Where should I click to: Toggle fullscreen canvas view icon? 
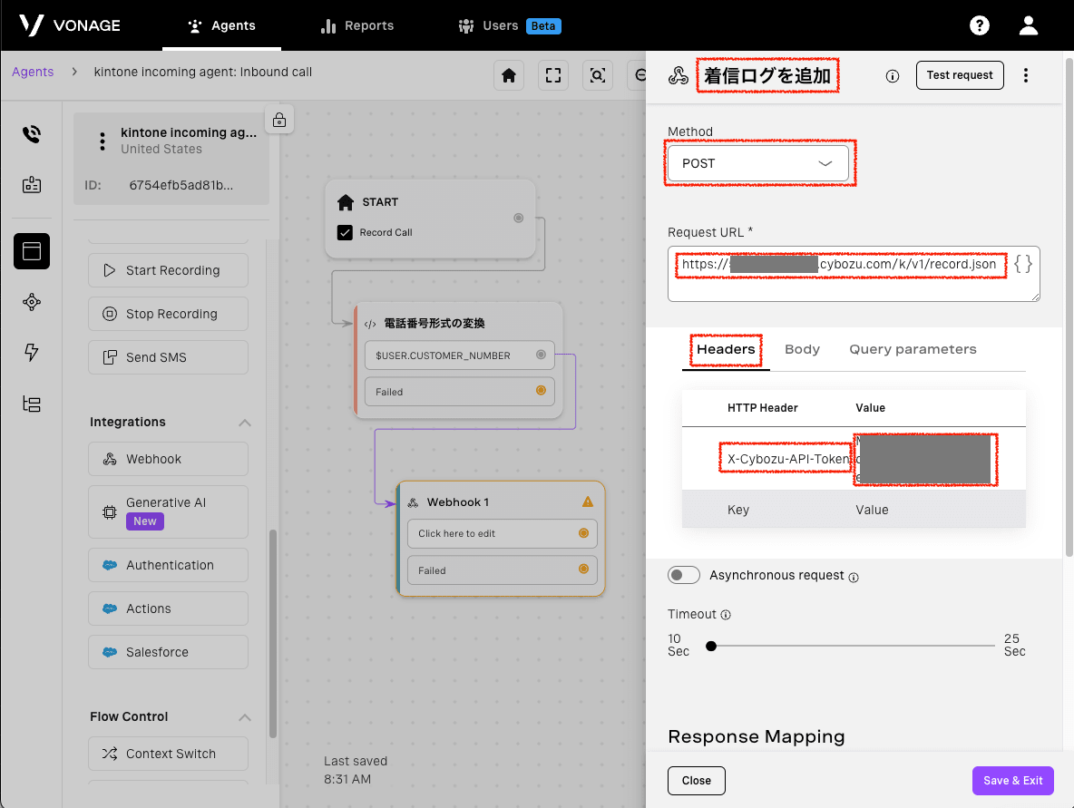click(552, 75)
